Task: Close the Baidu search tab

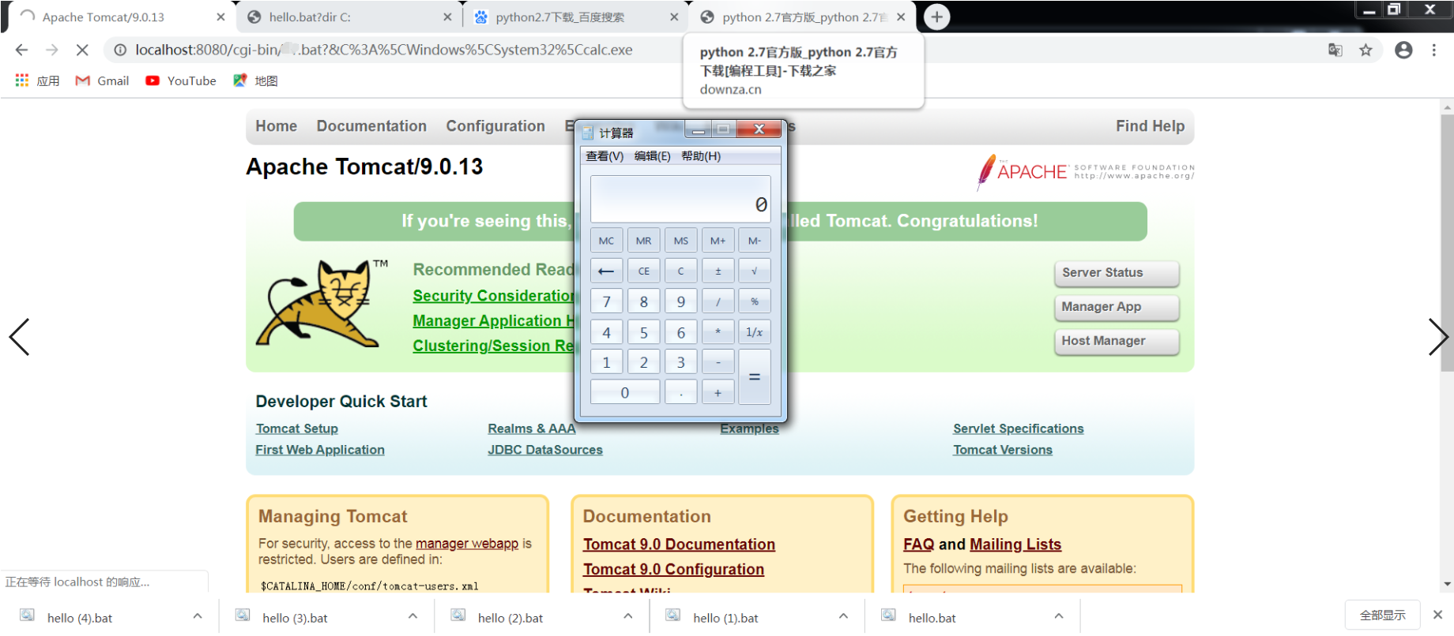Action: 673,17
